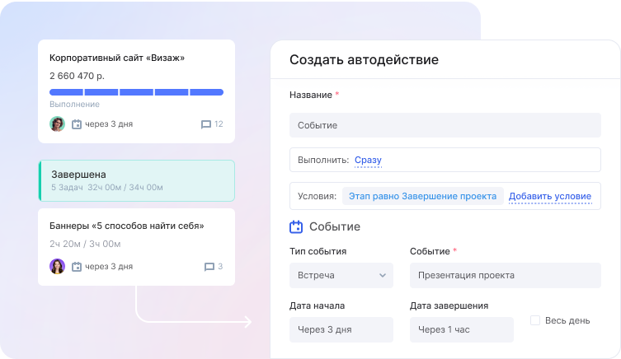Click the blue calendar icon beside Событие heading
This screenshot has width=621, height=359.
tap(296, 226)
